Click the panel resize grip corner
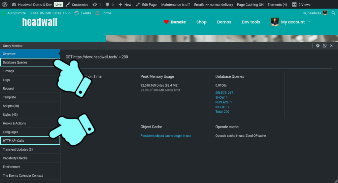 pyautogui.click(x=336, y=181)
